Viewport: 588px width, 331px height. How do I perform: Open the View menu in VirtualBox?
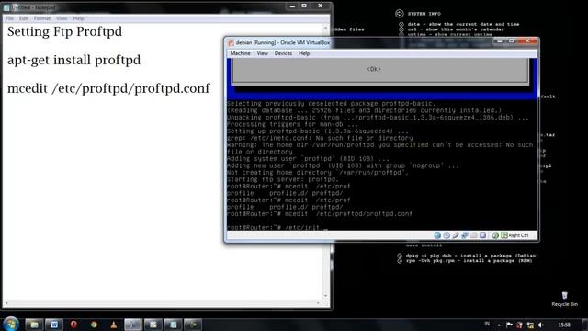coord(262,53)
